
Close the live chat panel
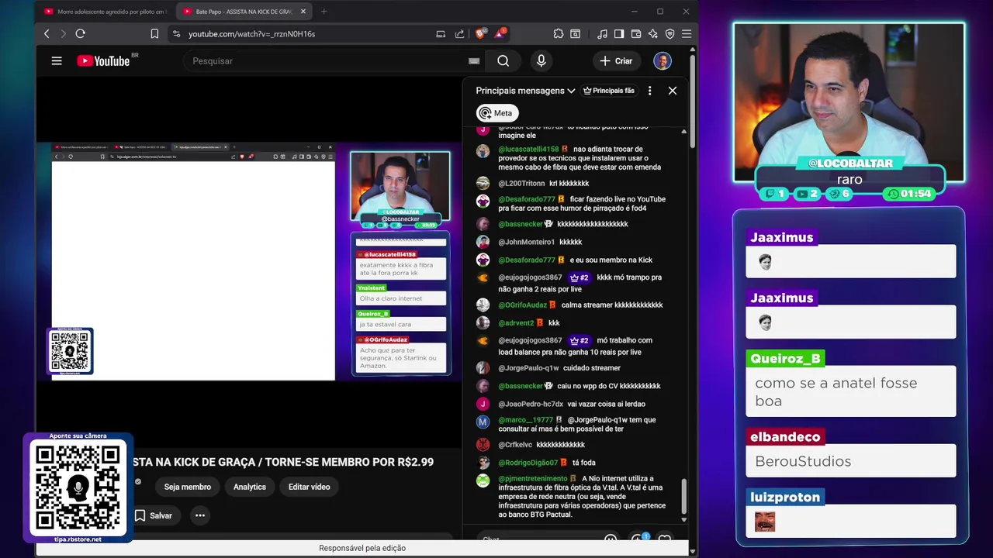point(673,91)
